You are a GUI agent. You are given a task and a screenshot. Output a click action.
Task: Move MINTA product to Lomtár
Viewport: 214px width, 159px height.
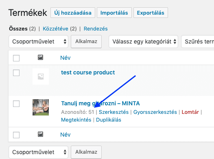[190, 112]
